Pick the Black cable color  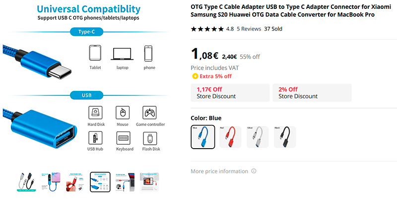(285, 137)
